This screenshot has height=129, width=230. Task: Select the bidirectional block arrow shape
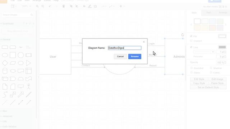click(13, 95)
